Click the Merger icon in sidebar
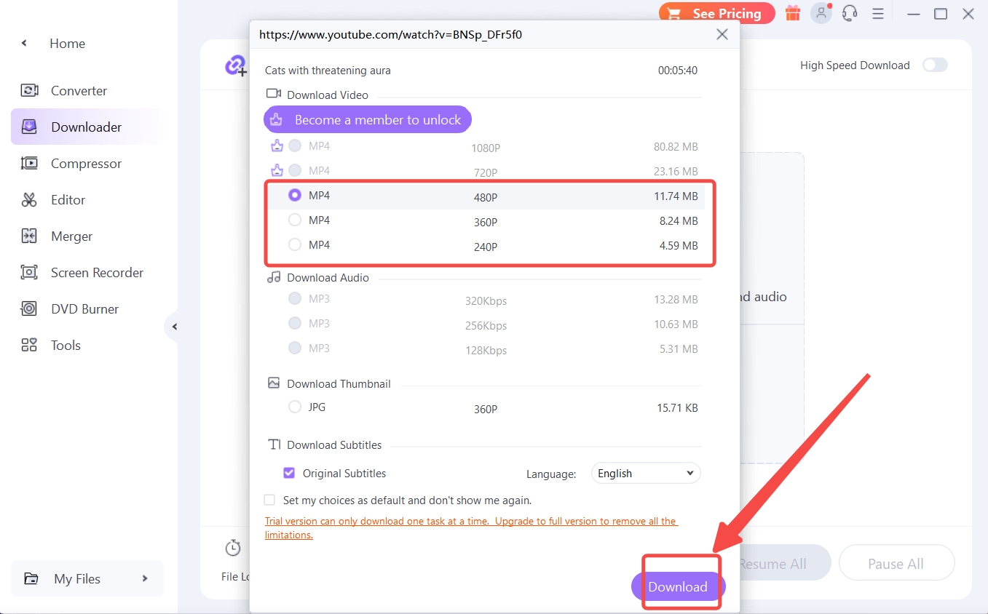Viewport: 988px width, 614px height. click(29, 236)
